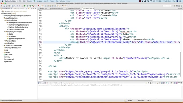Expand the src/test/java node
Viewport: 183px width, 103px height.
click(x=5, y=41)
